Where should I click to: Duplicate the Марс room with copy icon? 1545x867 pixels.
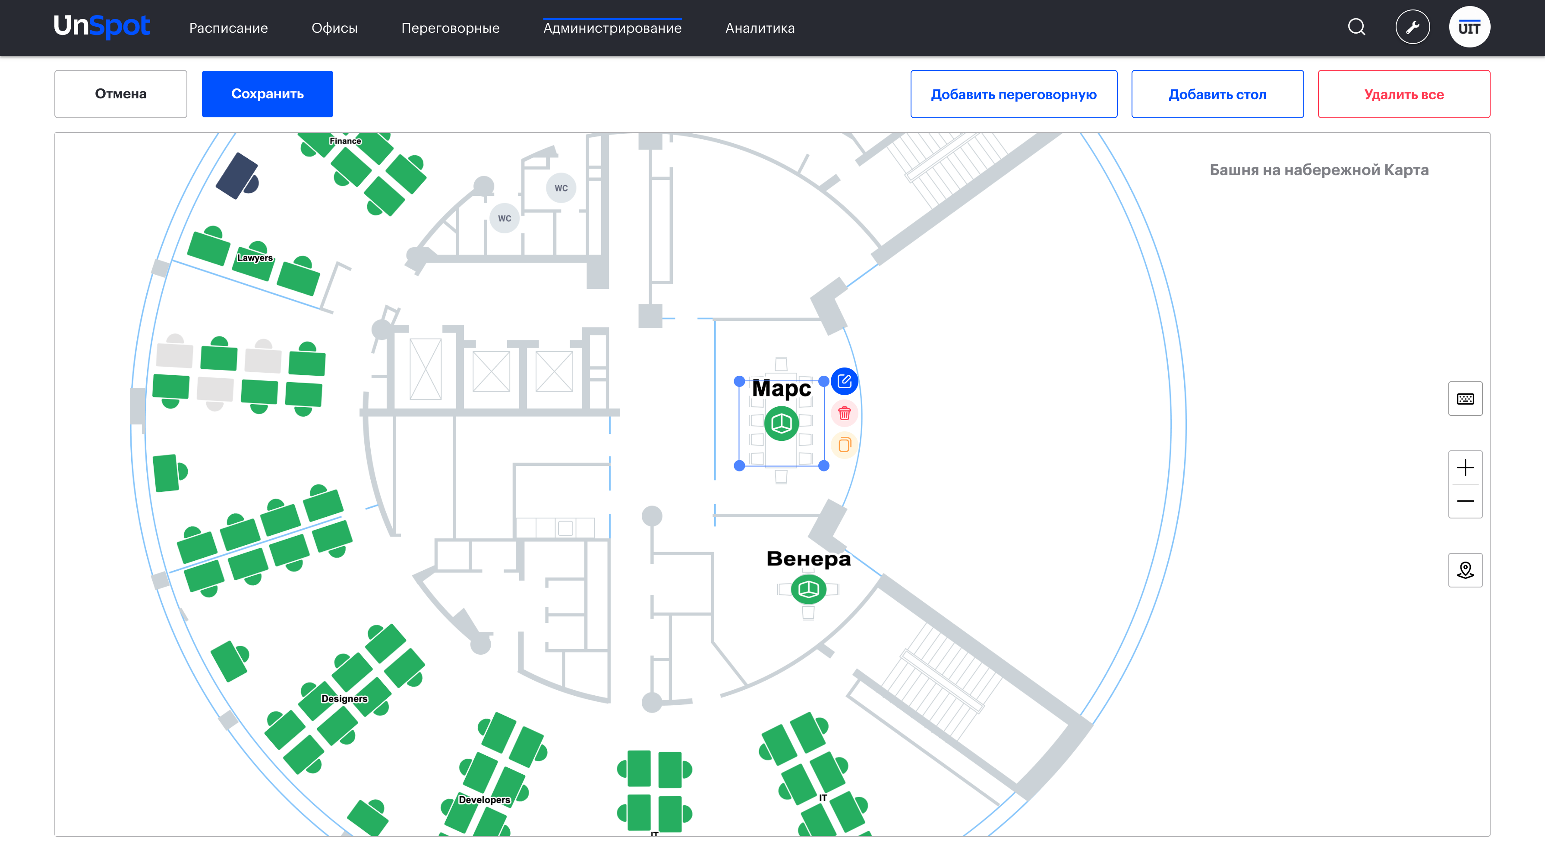845,445
